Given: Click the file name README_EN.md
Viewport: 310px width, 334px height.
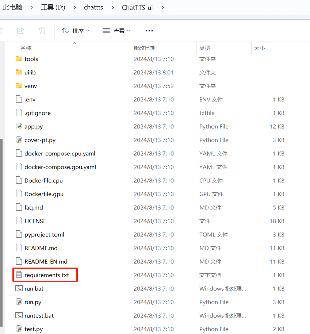Looking at the screenshot, I should coord(46,262).
